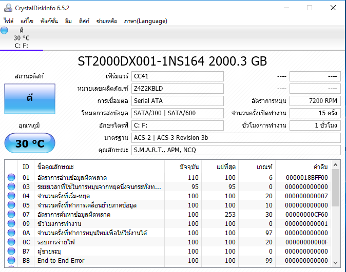The width and height of the screenshot is (346, 272).
Task: Click the interface field Serial ATA
Action: click(x=178, y=101)
